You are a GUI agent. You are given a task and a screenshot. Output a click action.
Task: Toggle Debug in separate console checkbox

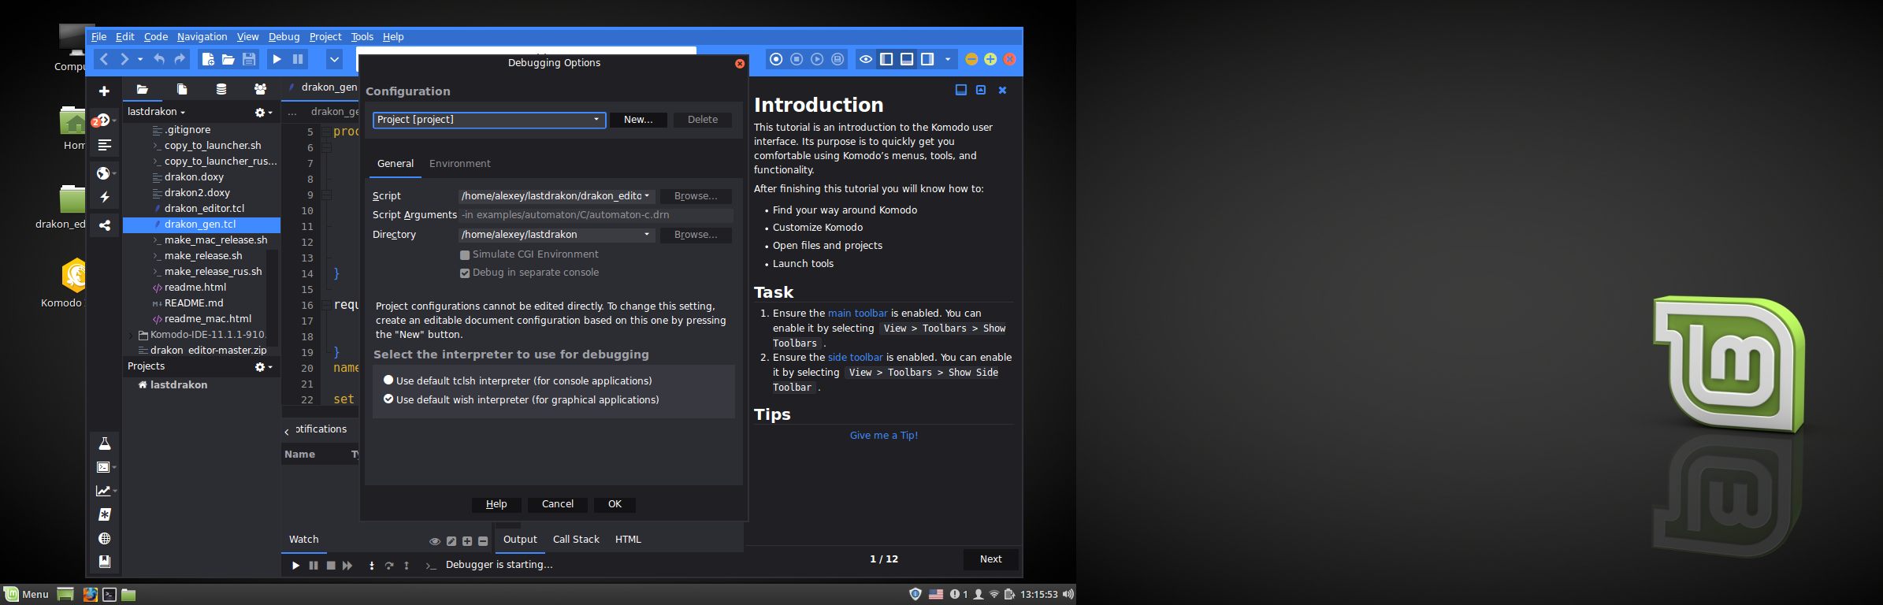coord(465,273)
